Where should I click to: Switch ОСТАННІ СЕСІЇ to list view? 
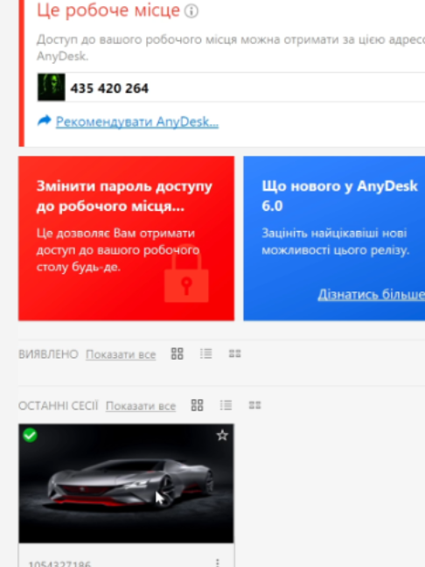coord(226,405)
